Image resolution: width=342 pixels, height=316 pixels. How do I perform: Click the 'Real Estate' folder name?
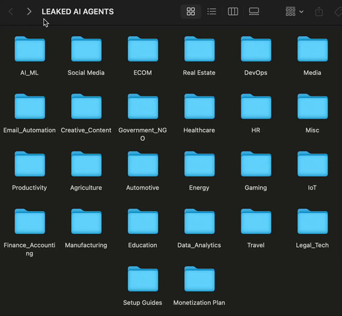coord(199,73)
